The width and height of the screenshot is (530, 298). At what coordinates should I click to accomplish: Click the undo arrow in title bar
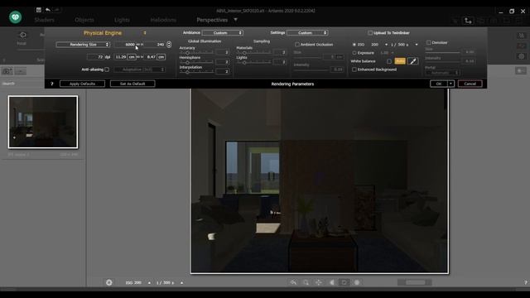click(x=48, y=10)
